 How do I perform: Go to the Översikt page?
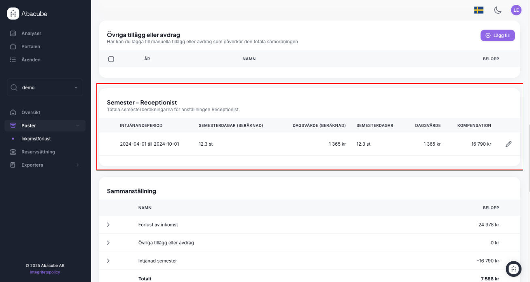click(x=31, y=112)
